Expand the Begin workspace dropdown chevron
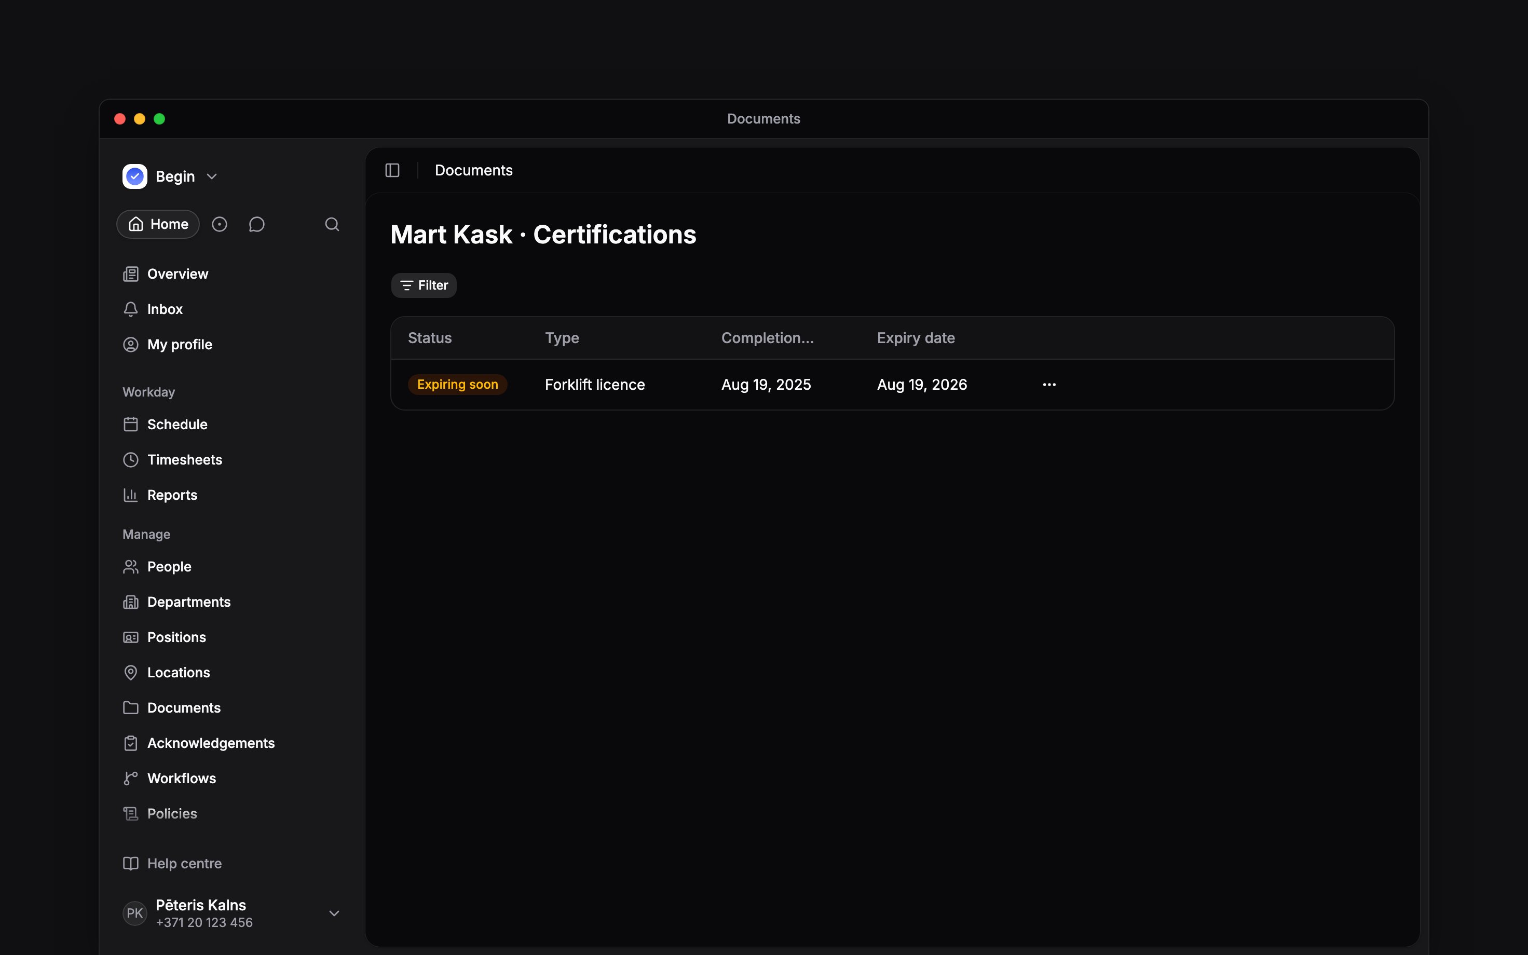This screenshot has width=1528, height=955. [212, 177]
